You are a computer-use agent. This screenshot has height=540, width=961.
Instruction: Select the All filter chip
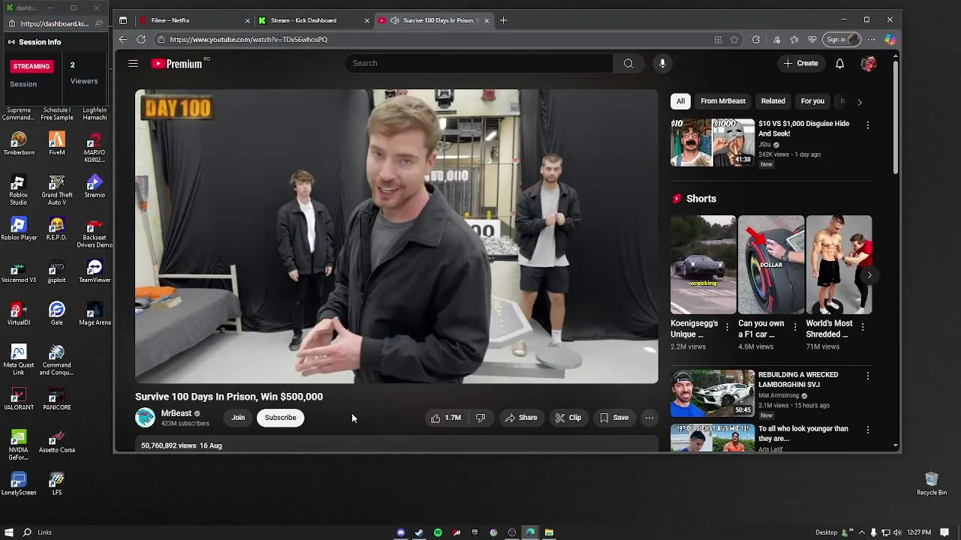(680, 101)
